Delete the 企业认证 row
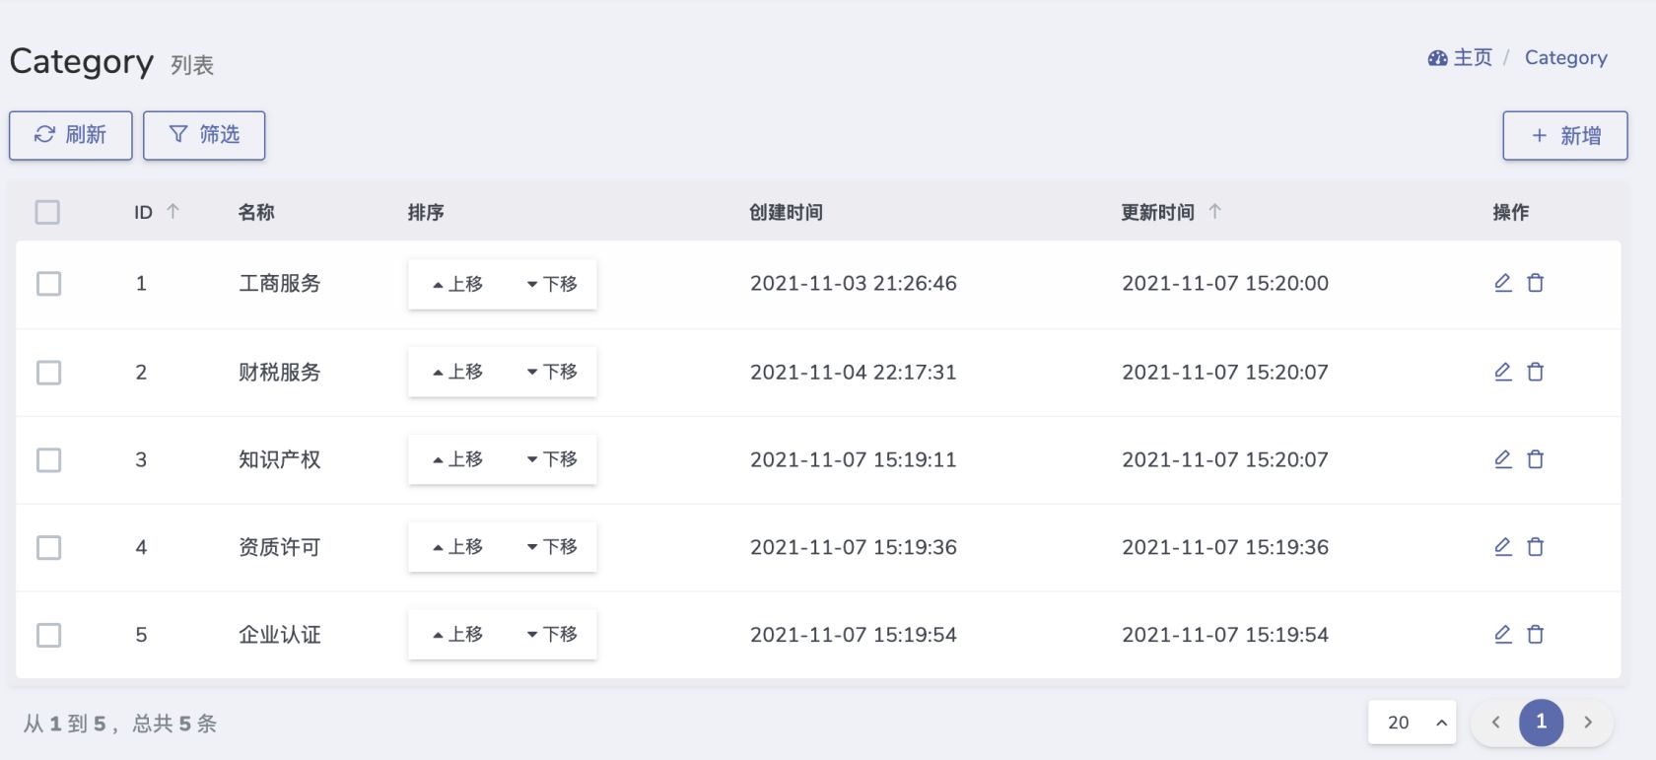Image resolution: width=1656 pixels, height=760 pixels. tap(1536, 635)
